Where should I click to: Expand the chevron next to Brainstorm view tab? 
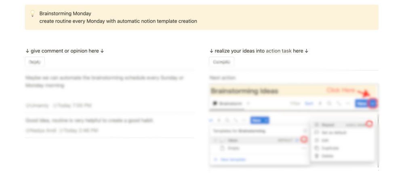coord(248,104)
